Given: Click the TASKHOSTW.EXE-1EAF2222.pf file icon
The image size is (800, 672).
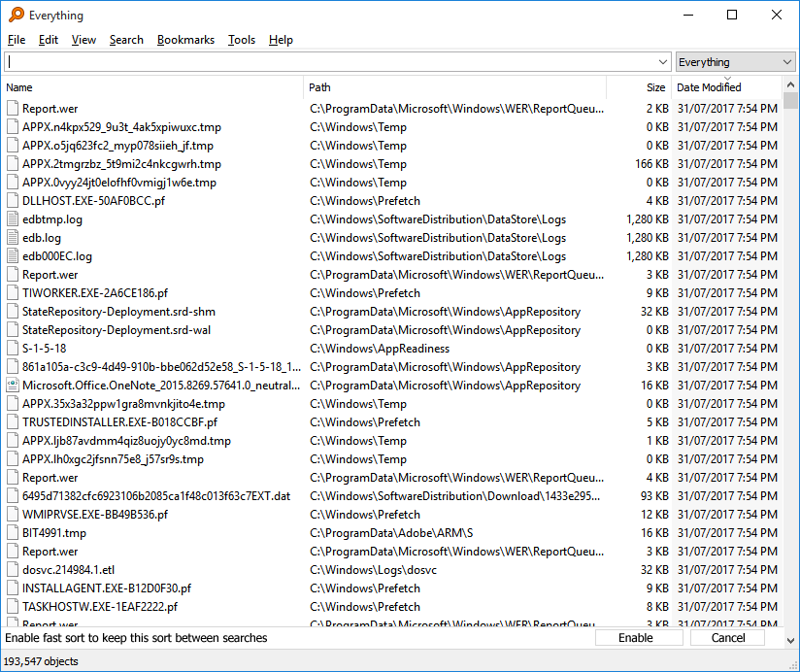Looking at the screenshot, I should [x=13, y=607].
